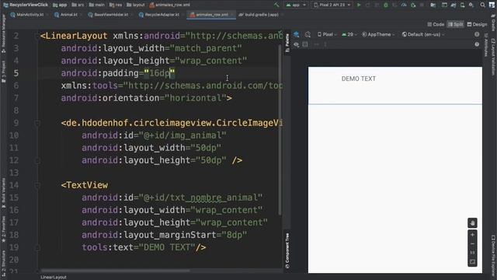Click line number 13 in the gutter
Image resolution: width=497 pixels, height=280 pixels.
(x=14, y=173)
